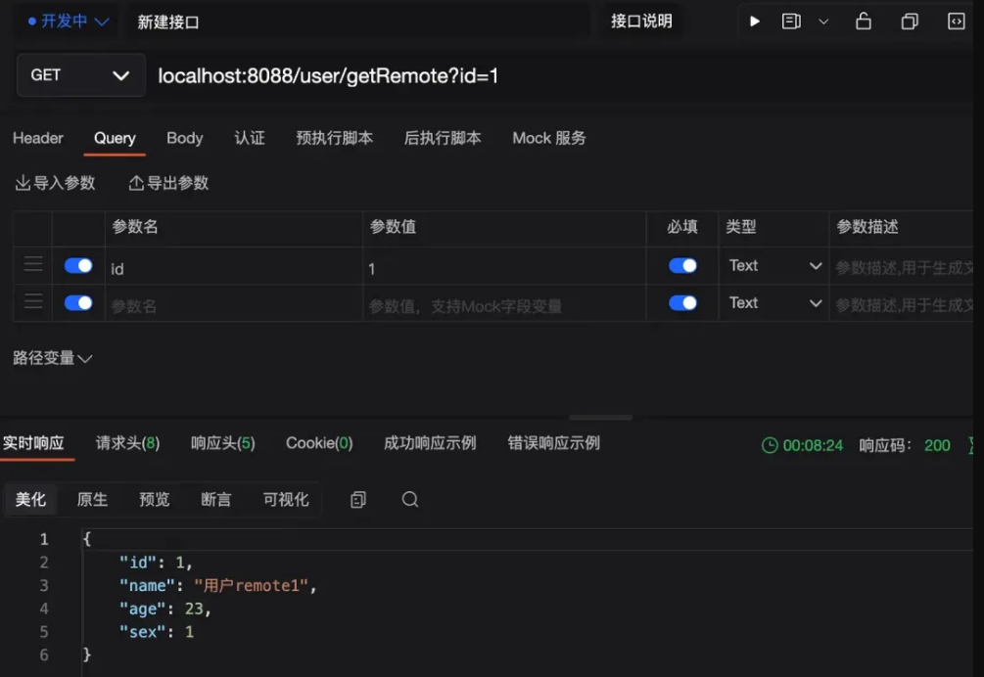Select the 实时响应 tab
This screenshot has width=984, height=677.
click(x=34, y=443)
